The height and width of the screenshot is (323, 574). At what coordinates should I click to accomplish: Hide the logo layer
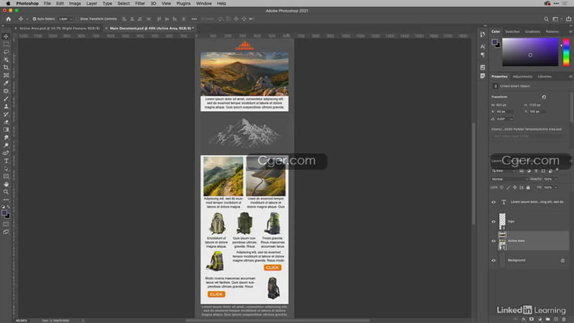click(x=494, y=222)
